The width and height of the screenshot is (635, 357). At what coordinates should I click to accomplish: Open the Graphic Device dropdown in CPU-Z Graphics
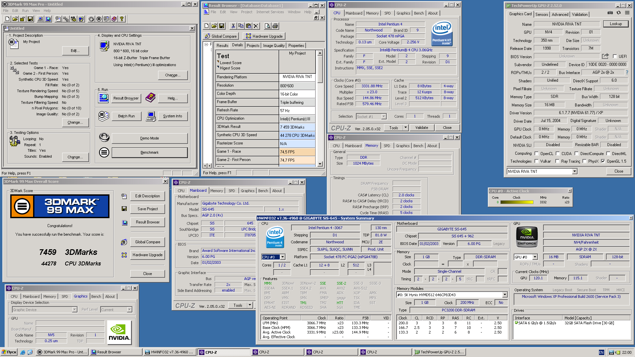coord(74,310)
